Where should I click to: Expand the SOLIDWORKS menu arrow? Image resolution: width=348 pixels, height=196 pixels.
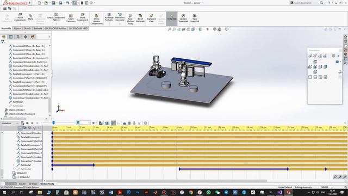click(x=30, y=3)
